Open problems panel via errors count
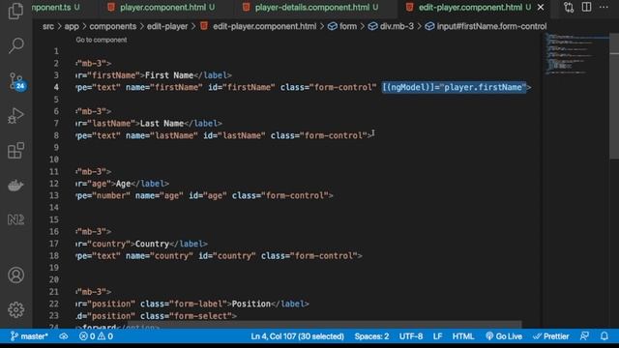Viewport: 619px width, 348px height. pos(97,336)
